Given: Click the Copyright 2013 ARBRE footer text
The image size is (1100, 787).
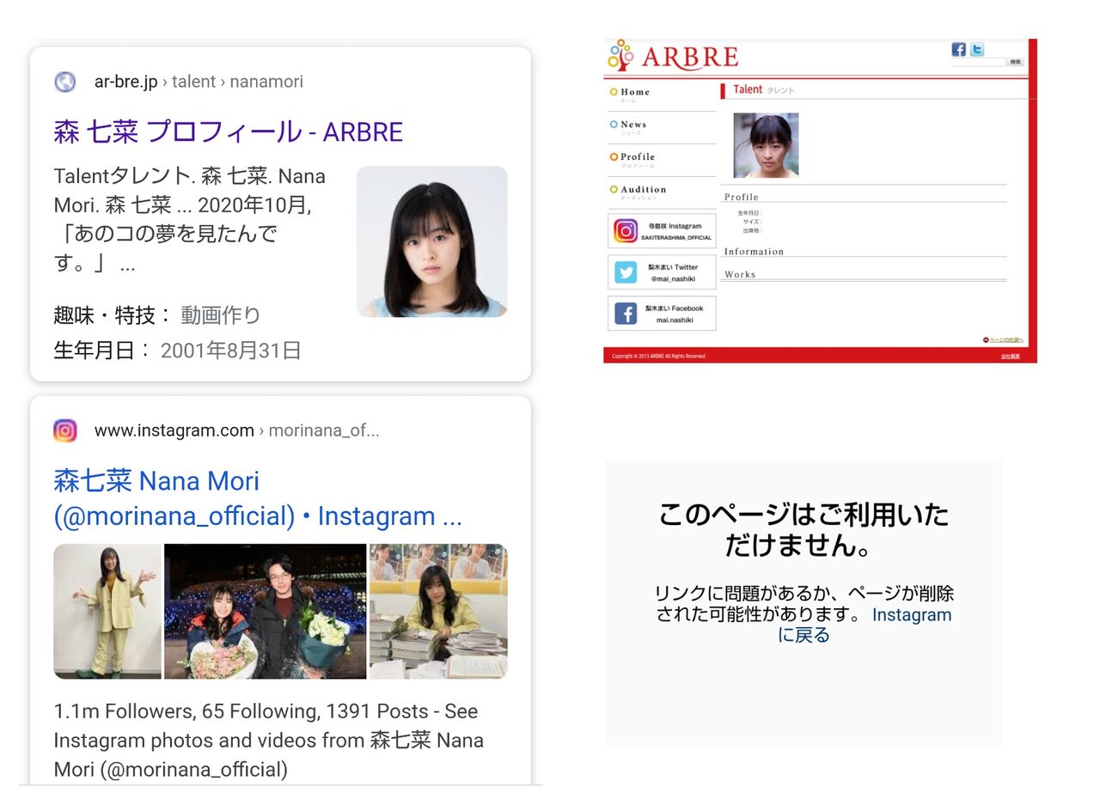Looking at the screenshot, I should 658,356.
